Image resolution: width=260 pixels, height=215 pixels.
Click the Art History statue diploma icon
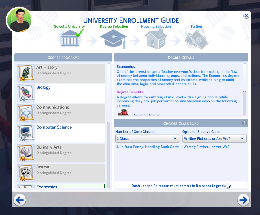point(26,73)
